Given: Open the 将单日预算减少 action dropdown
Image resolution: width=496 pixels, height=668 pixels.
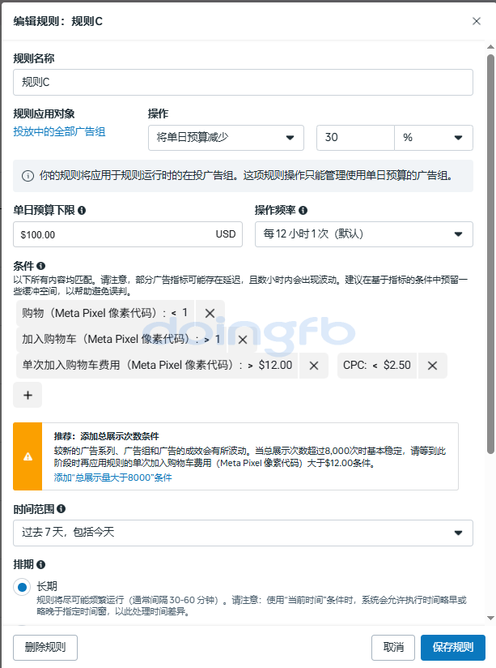Looking at the screenshot, I should (x=226, y=138).
